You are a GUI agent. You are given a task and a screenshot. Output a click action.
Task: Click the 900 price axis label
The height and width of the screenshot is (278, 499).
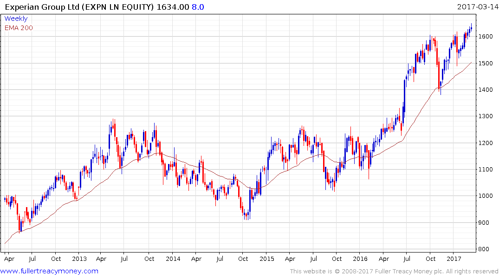coord(484,223)
